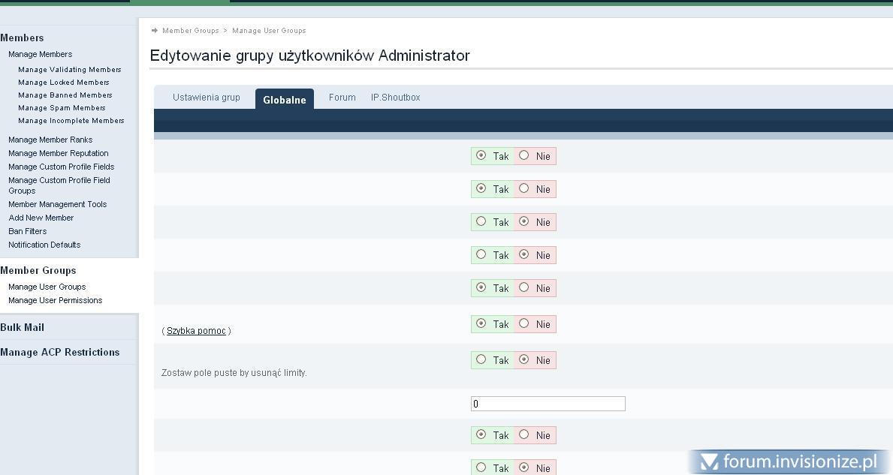Click the breadcrumb arrow icon

tap(155, 31)
